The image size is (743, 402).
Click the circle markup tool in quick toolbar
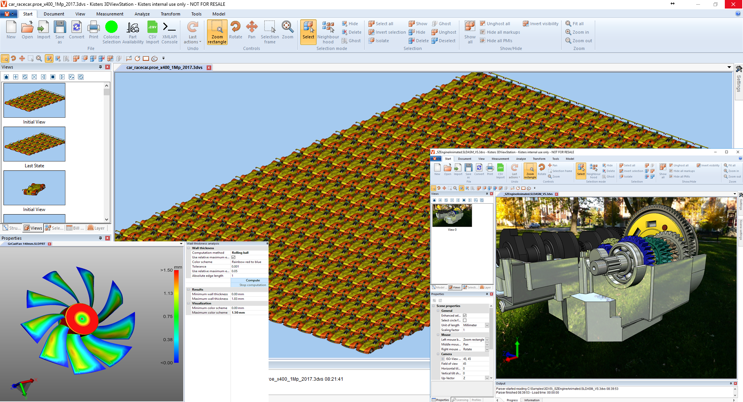137,58
